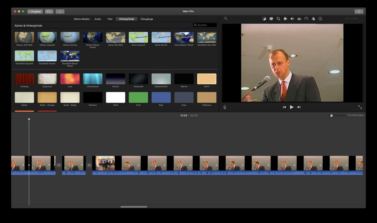Click the search magnifier icon
Image resolution: width=377 pixels, height=223 pixels.
pos(195,25)
